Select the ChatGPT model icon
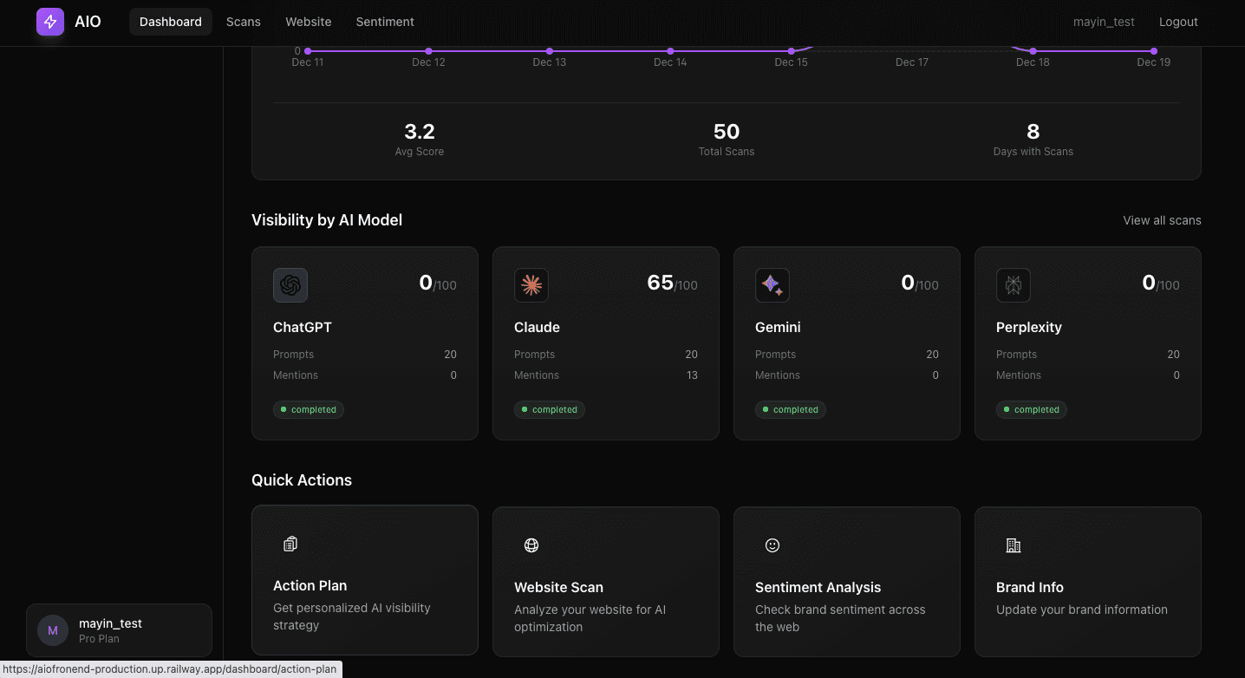The width and height of the screenshot is (1245, 678). tap(290, 284)
